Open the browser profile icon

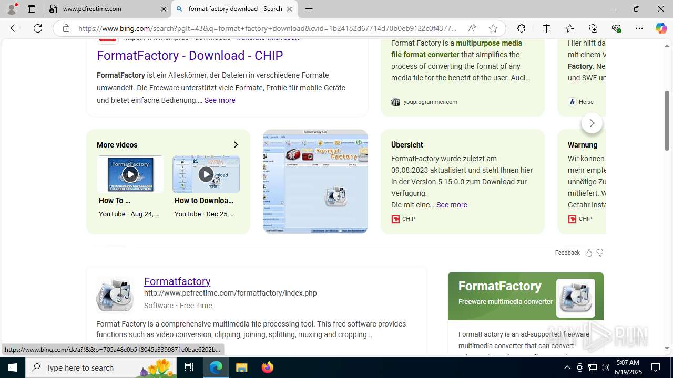click(12, 9)
